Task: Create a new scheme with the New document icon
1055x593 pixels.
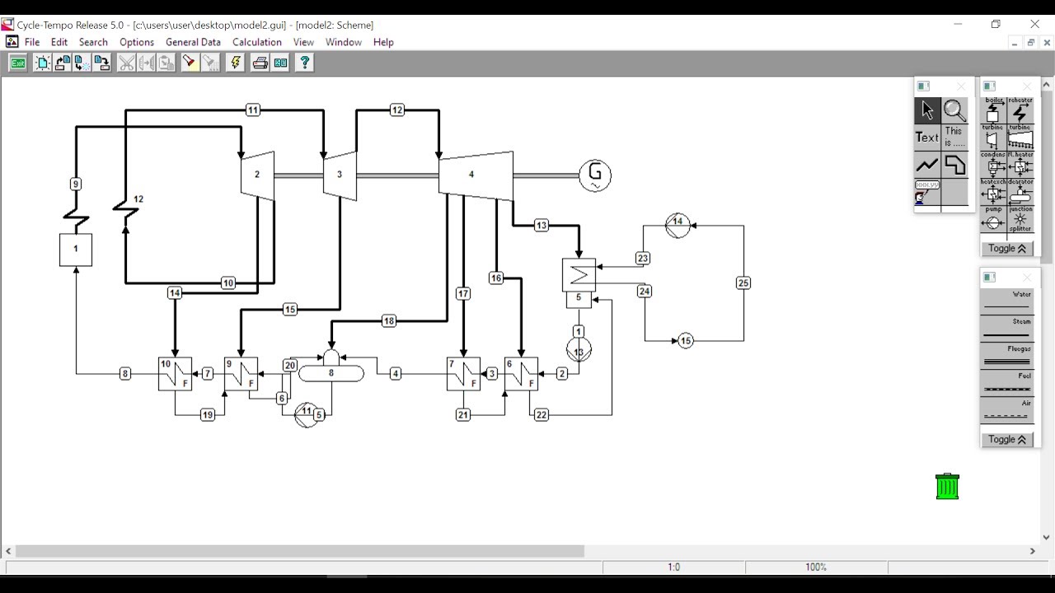Action: click(43, 63)
